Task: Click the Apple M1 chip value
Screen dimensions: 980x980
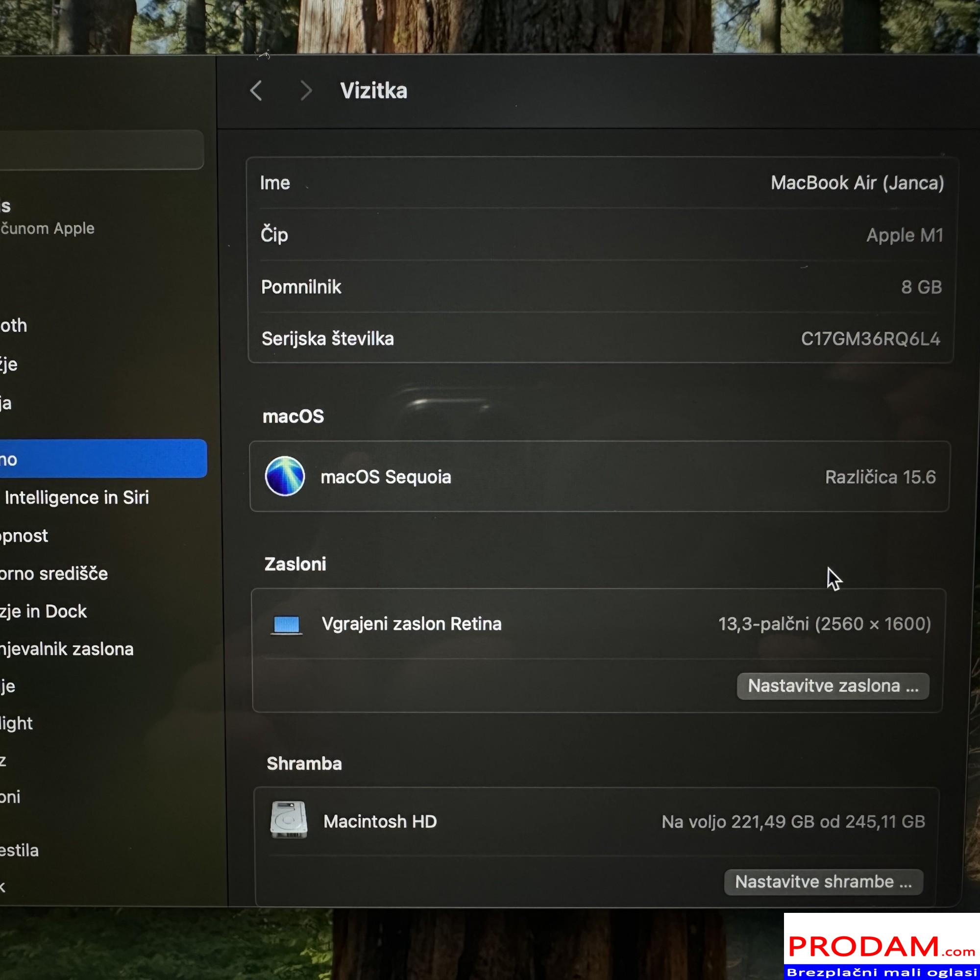Action: tap(905, 235)
